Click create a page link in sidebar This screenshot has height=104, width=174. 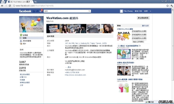[25, 74]
